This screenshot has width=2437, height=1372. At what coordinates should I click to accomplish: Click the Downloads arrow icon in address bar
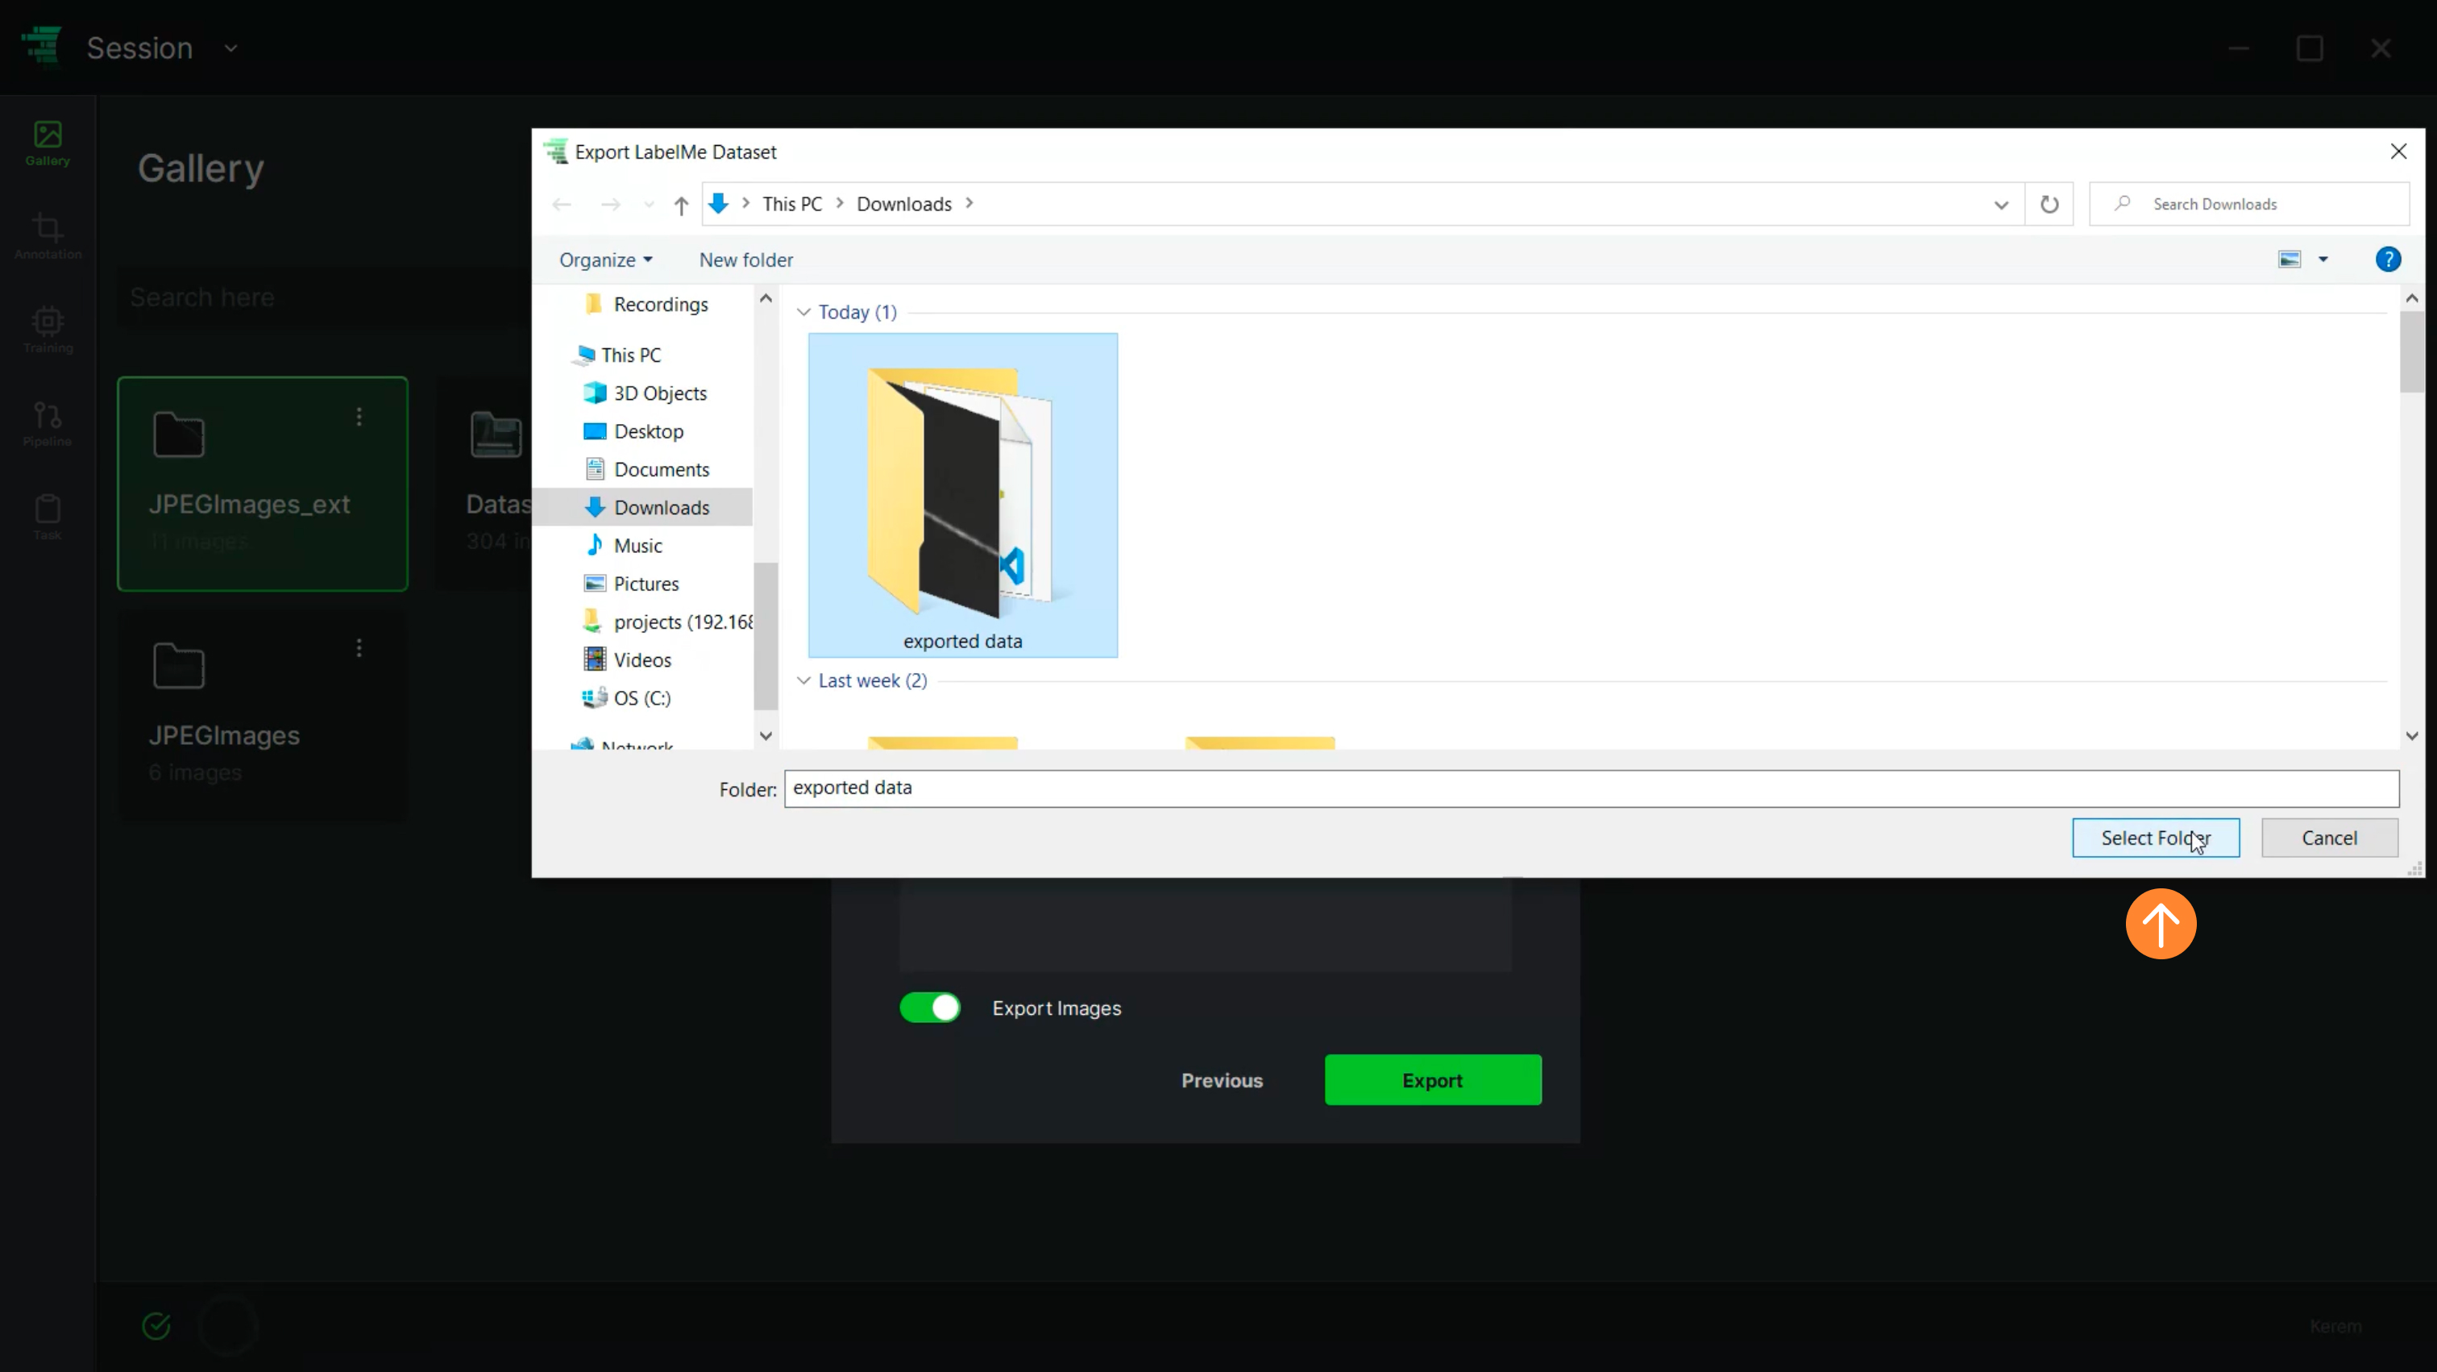719,203
